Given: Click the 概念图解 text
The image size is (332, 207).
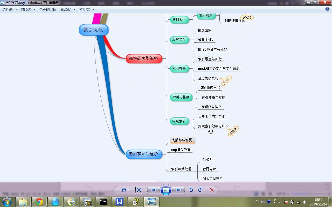Looking at the screenshot, I should click(x=205, y=30).
